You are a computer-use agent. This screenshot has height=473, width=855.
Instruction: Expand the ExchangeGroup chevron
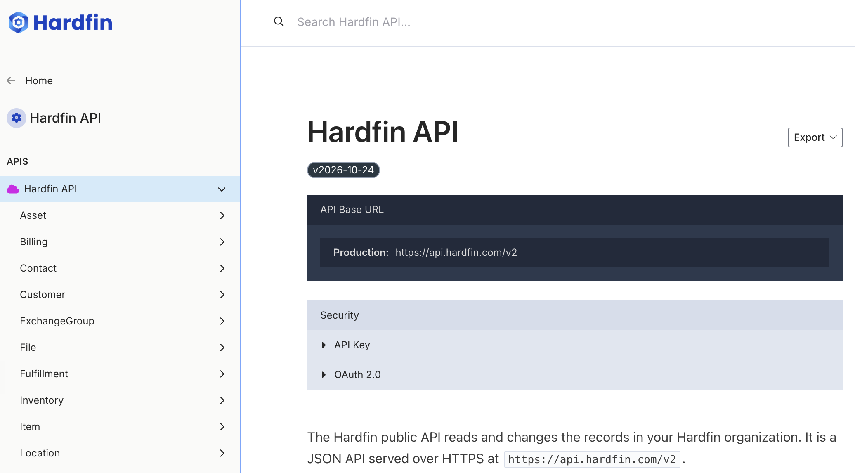click(x=222, y=321)
